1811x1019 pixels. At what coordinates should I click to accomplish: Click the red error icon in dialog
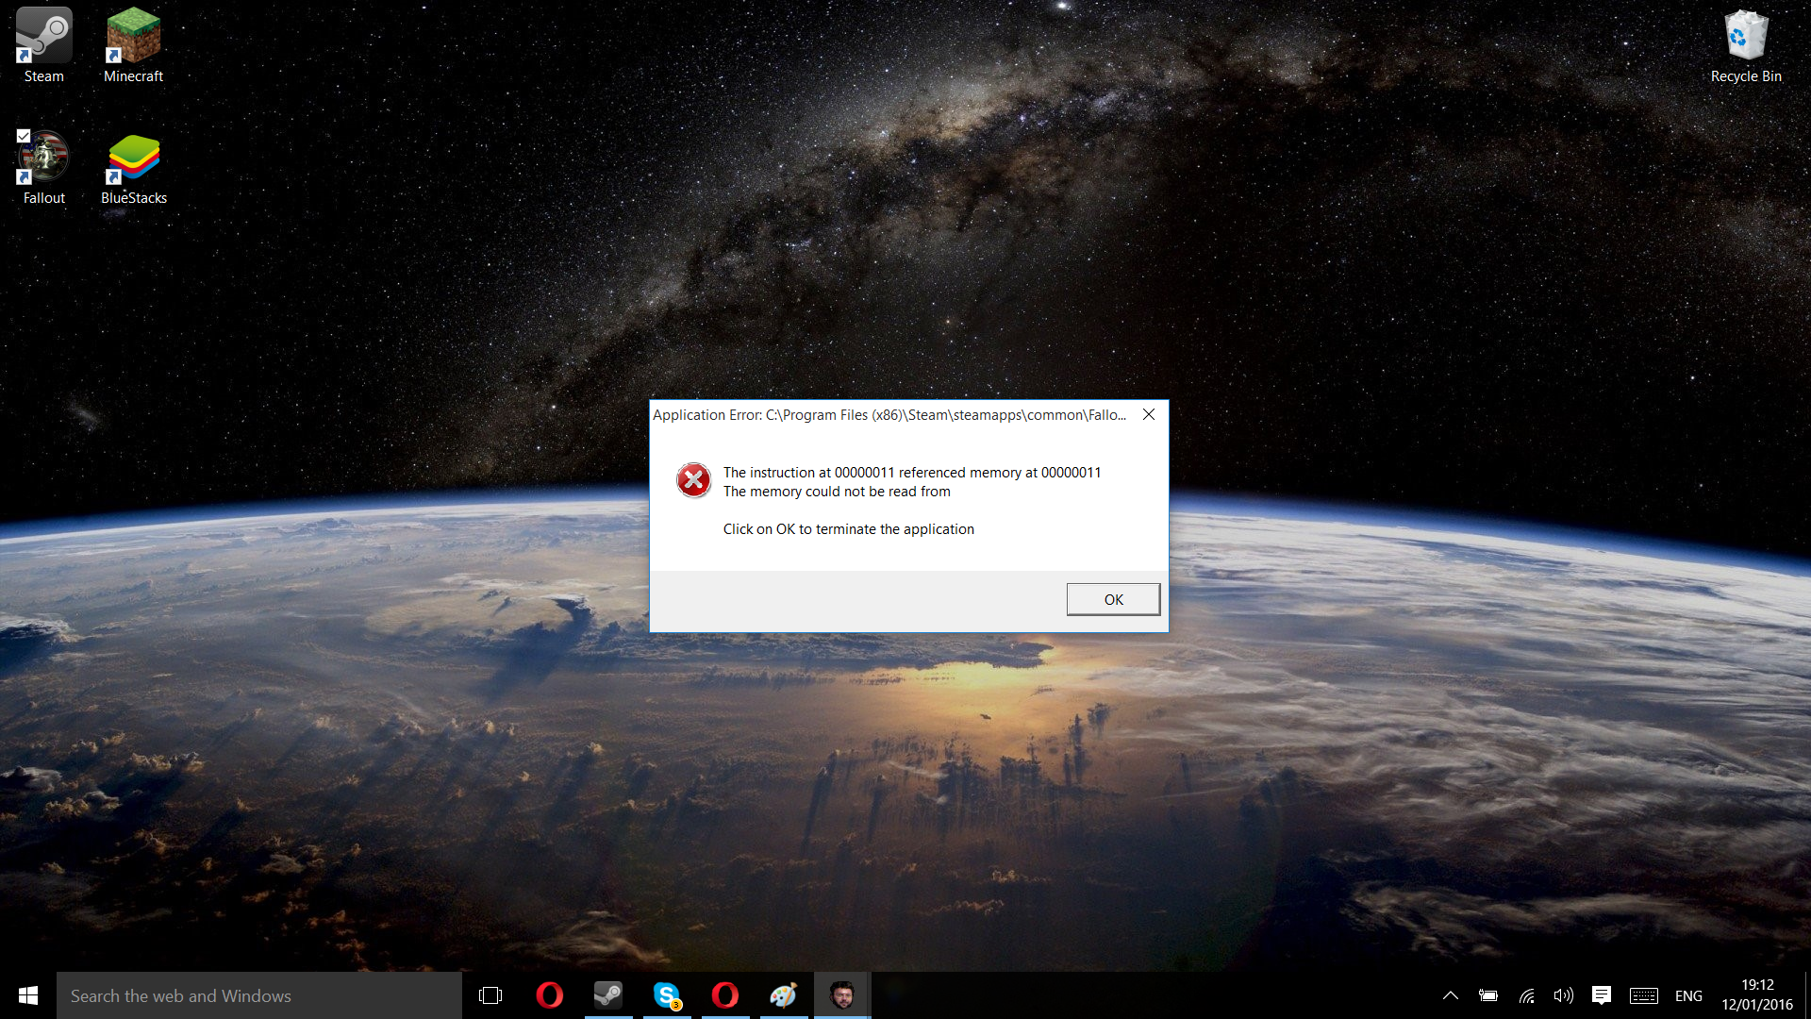pyautogui.click(x=693, y=480)
